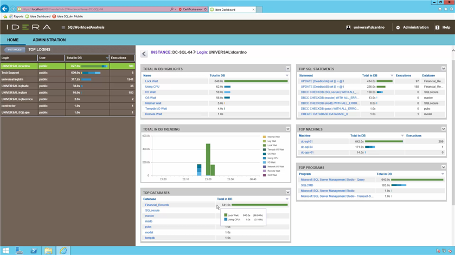Image resolution: width=455 pixels, height=255 pixels.
Task: Open the Idera SQLdm Mobile bookmark
Action: [x=67, y=17]
